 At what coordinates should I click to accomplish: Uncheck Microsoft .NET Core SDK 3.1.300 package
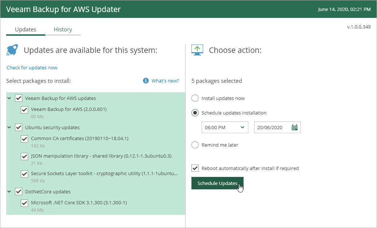[x=24, y=203]
